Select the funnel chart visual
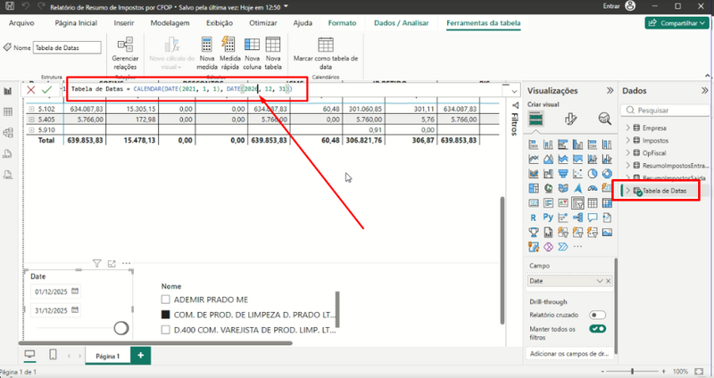Viewport: 714px width, 378px height. [563, 174]
